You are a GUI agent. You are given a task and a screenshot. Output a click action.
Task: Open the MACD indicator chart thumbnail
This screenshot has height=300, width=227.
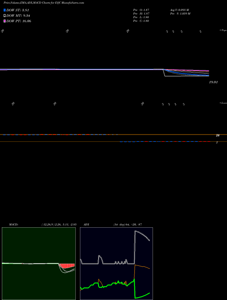(39, 264)
